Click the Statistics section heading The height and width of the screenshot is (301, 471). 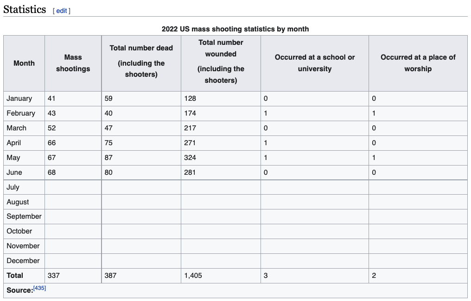pyautogui.click(x=25, y=10)
